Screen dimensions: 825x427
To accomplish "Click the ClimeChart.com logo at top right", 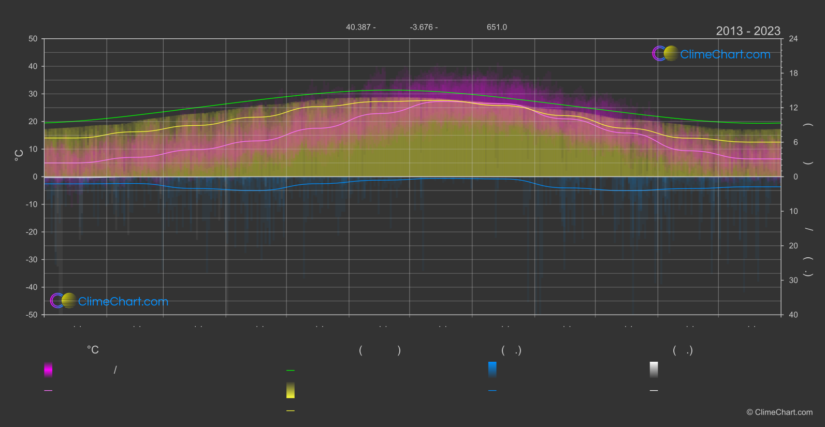I will (x=711, y=54).
